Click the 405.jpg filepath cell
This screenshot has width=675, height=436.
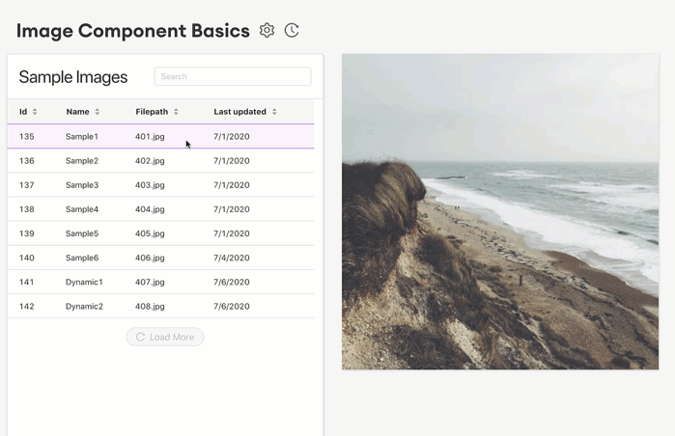point(150,233)
